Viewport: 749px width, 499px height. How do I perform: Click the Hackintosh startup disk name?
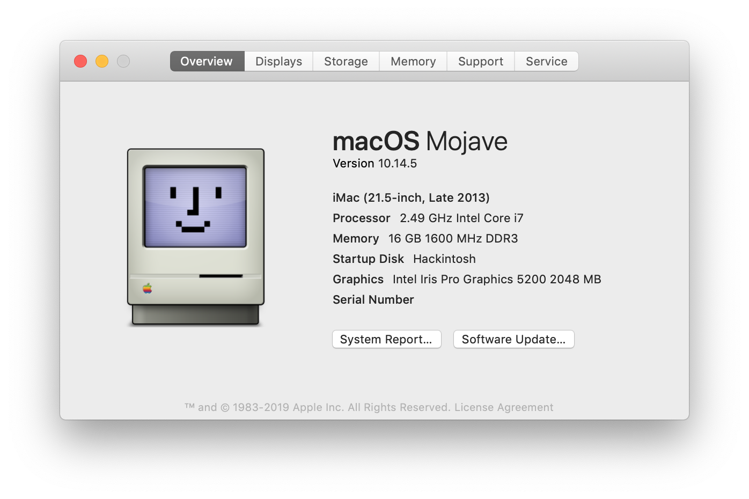444,259
